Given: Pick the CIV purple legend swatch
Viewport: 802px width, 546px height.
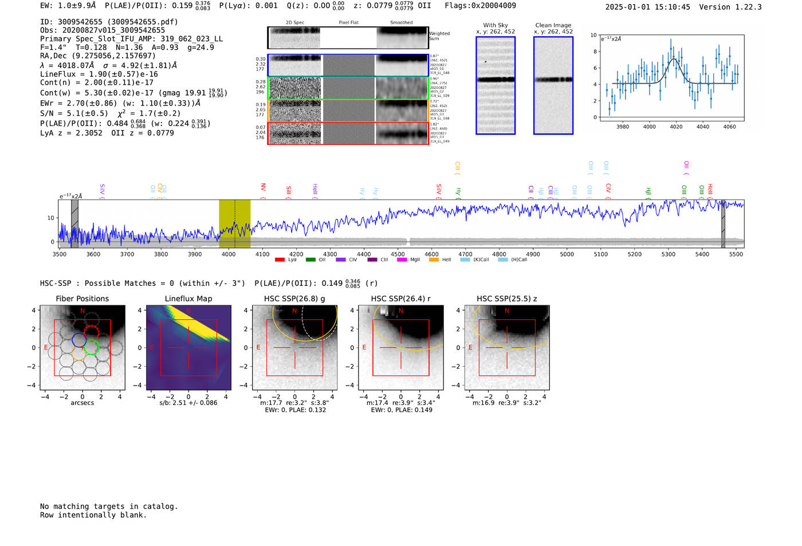Looking at the screenshot, I should (341, 260).
